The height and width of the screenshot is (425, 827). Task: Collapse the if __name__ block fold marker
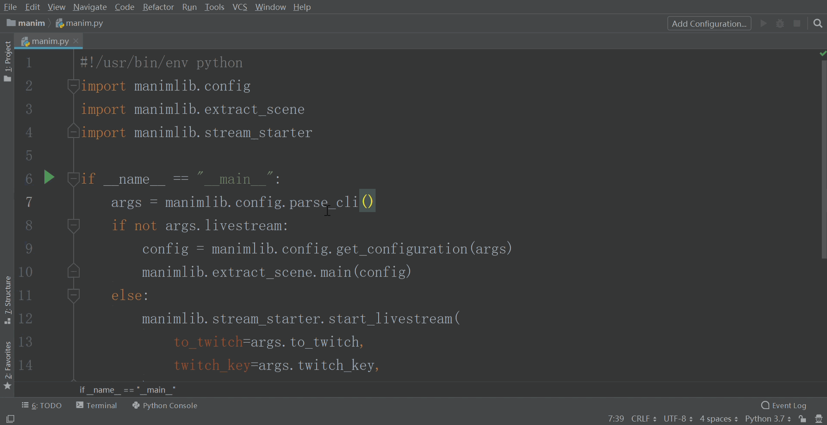(x=74, y=178)
